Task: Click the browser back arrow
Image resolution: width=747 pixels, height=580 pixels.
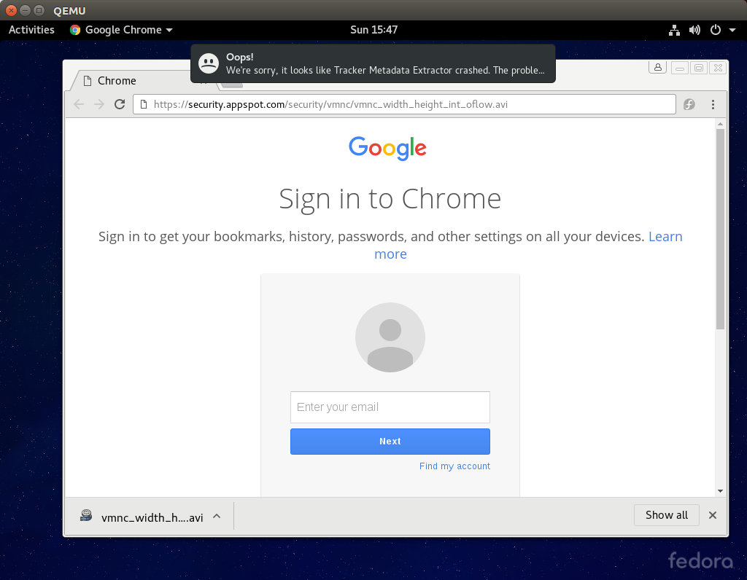Action: pyautogui.click(x=79, y=104)
